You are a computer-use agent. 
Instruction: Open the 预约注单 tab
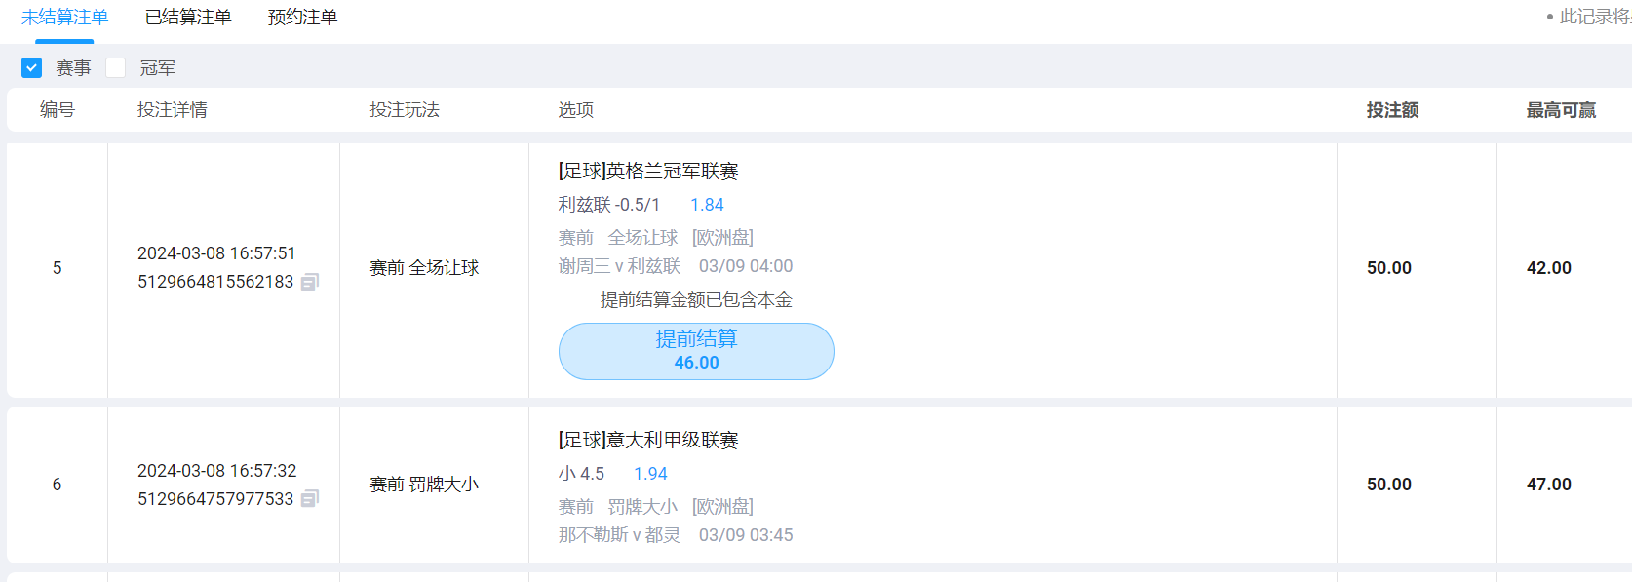coord(302,18)
